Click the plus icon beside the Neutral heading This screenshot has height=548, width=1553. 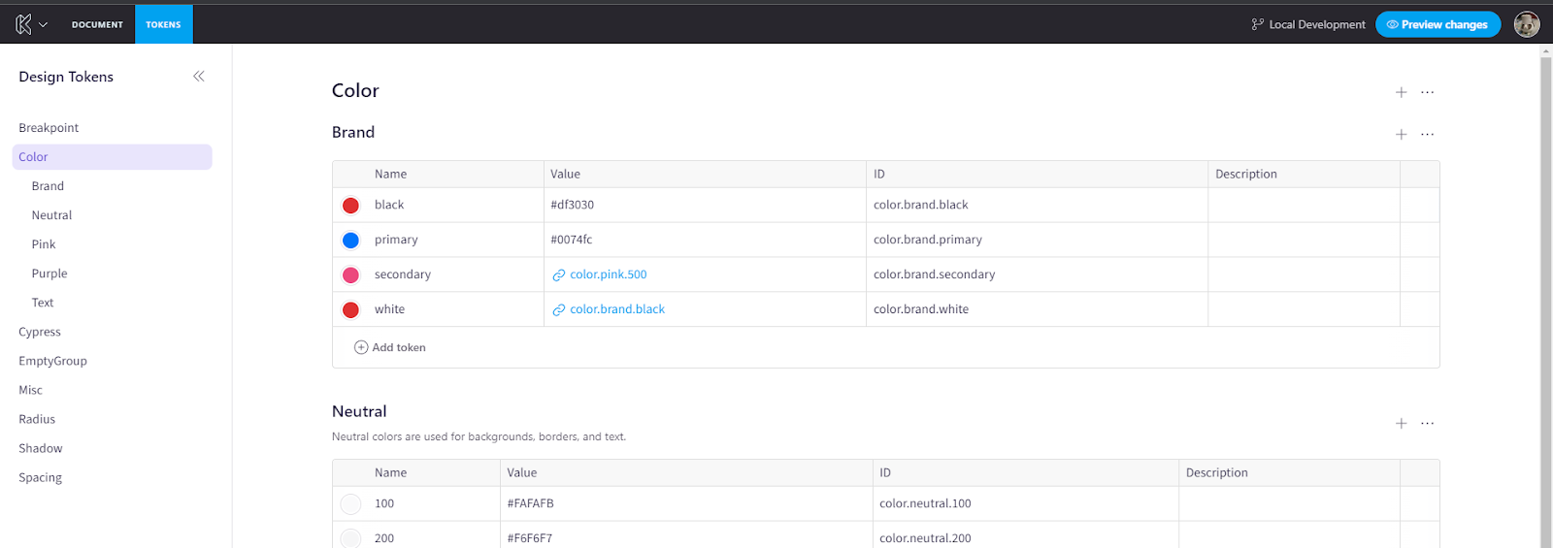(1401, 423)
